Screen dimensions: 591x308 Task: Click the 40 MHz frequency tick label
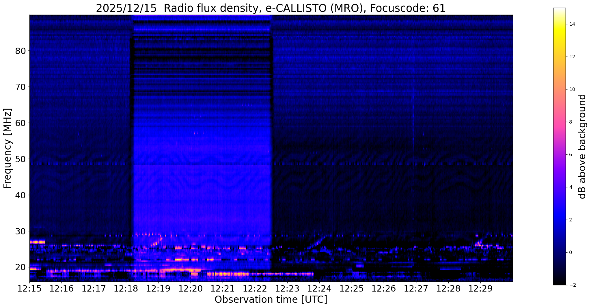pyautogui.click(x=20, y=195)
